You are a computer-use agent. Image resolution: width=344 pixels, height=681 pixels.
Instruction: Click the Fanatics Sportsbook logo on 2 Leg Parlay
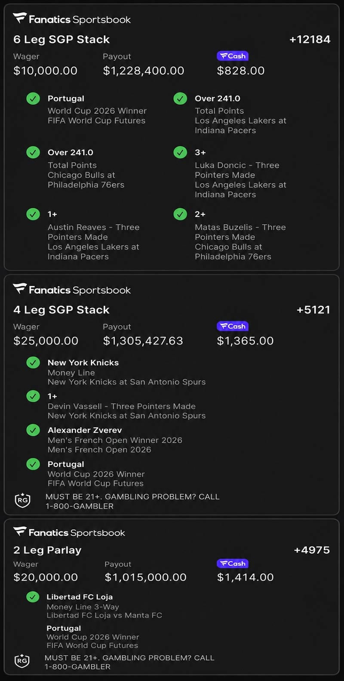(69, 532)
